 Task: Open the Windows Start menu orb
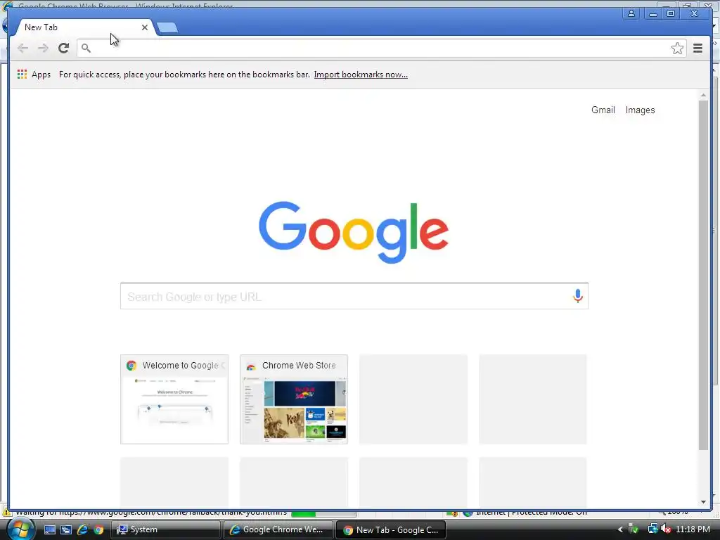20,529
